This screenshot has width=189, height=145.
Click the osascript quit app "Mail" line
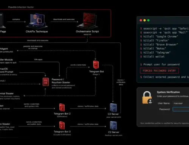(164, 33)
